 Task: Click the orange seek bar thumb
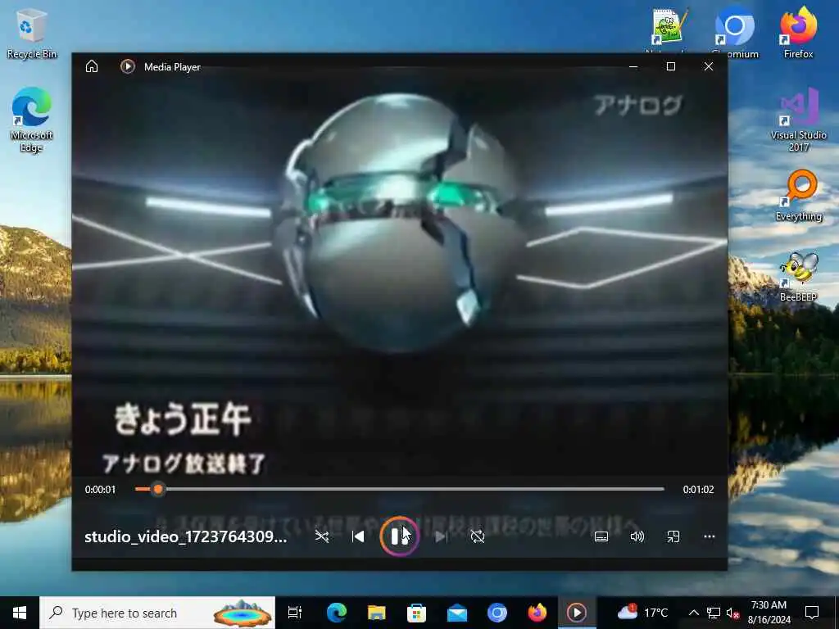point(158,489)
